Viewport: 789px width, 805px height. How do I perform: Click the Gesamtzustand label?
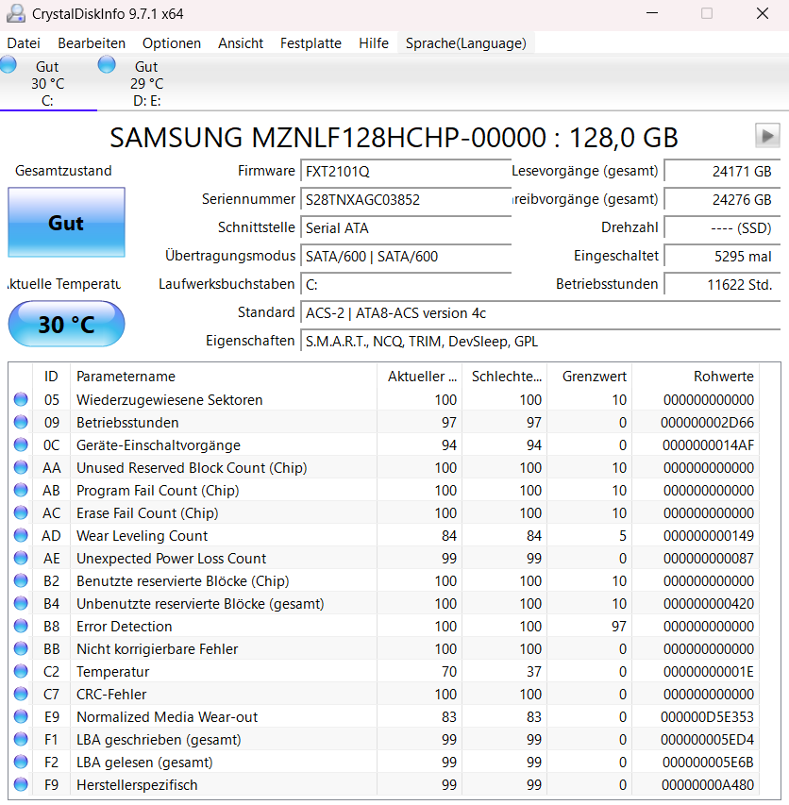63,171
